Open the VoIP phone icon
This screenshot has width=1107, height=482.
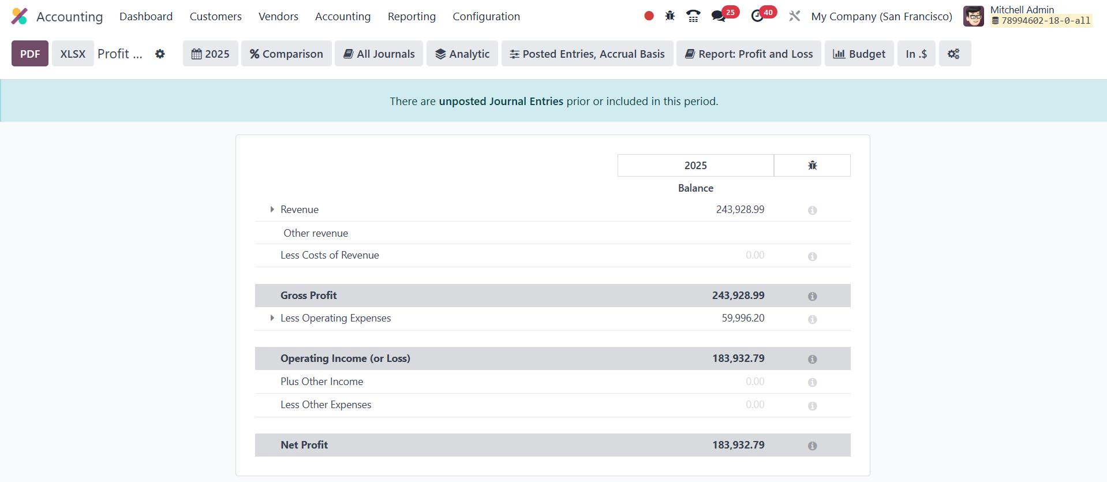point(693,16)
